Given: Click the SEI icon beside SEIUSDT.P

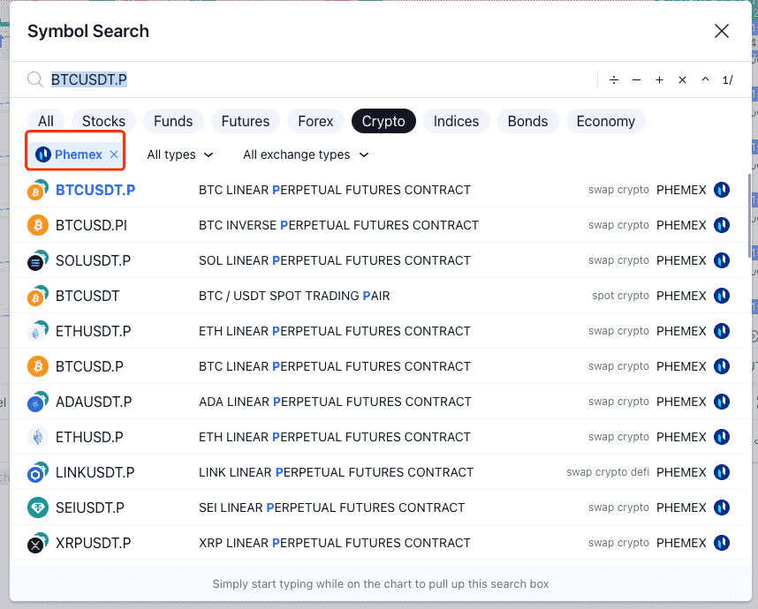Looking at the screenshot, I should (38, 507).
